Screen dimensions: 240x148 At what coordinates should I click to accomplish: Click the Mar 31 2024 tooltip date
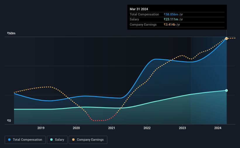[139, 9]
